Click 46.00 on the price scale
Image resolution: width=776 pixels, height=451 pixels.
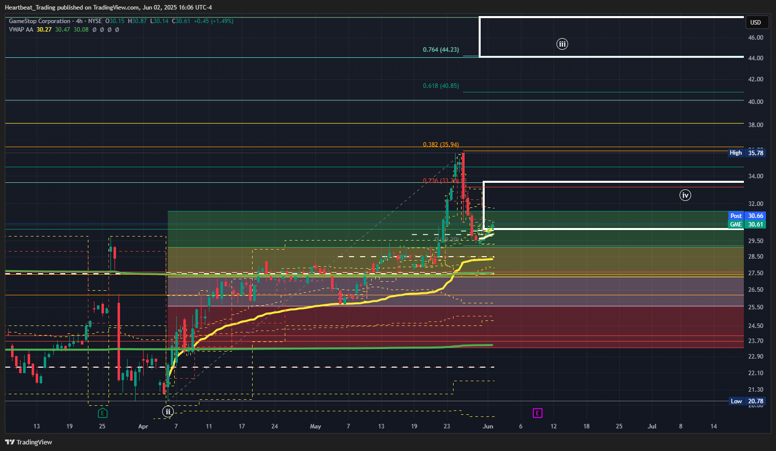coord(755,38)
